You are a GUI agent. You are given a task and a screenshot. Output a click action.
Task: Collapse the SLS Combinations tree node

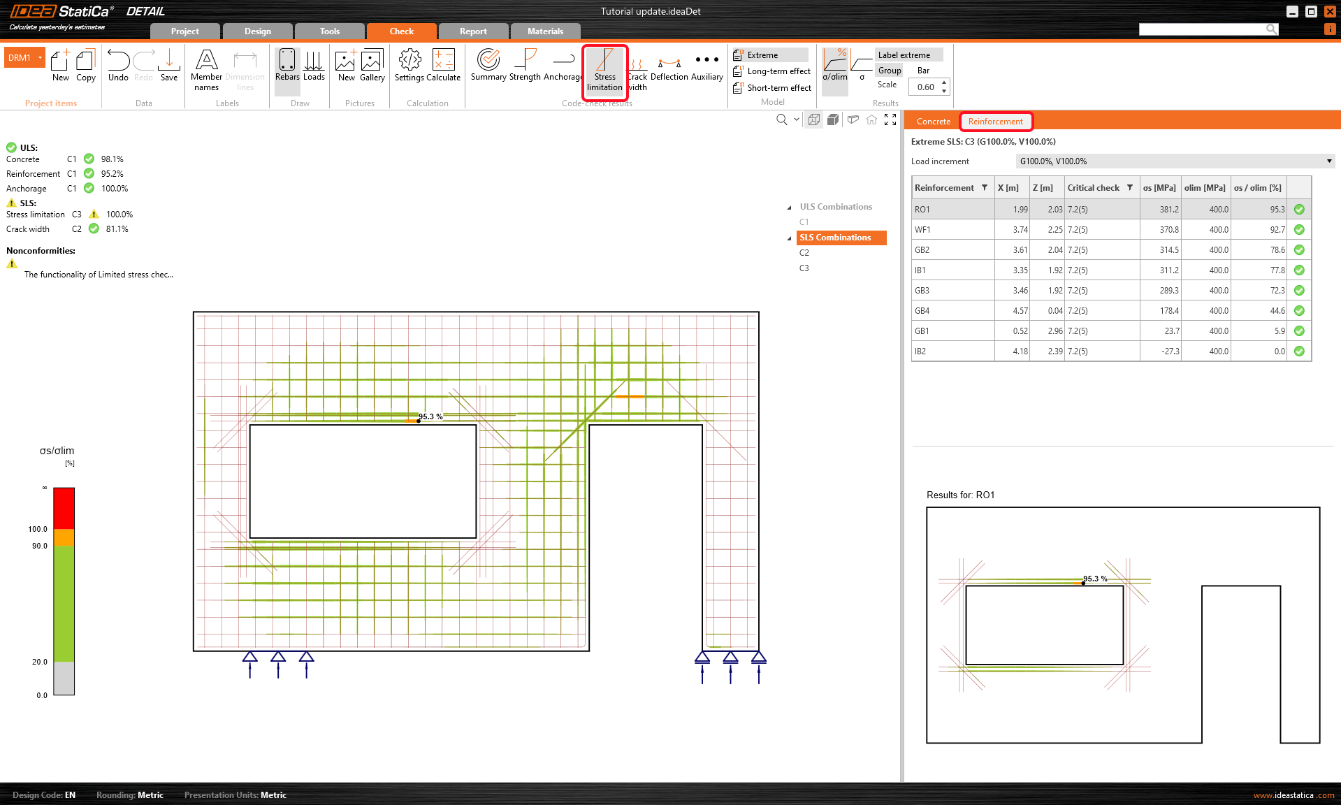(790, 238)
